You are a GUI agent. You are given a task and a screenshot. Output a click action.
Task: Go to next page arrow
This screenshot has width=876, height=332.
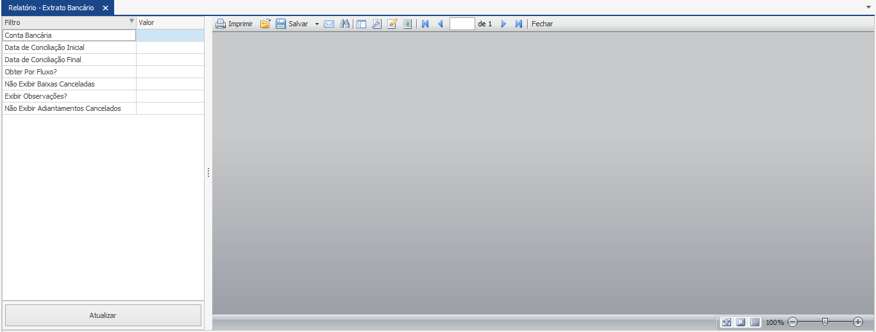coord(503,24)
